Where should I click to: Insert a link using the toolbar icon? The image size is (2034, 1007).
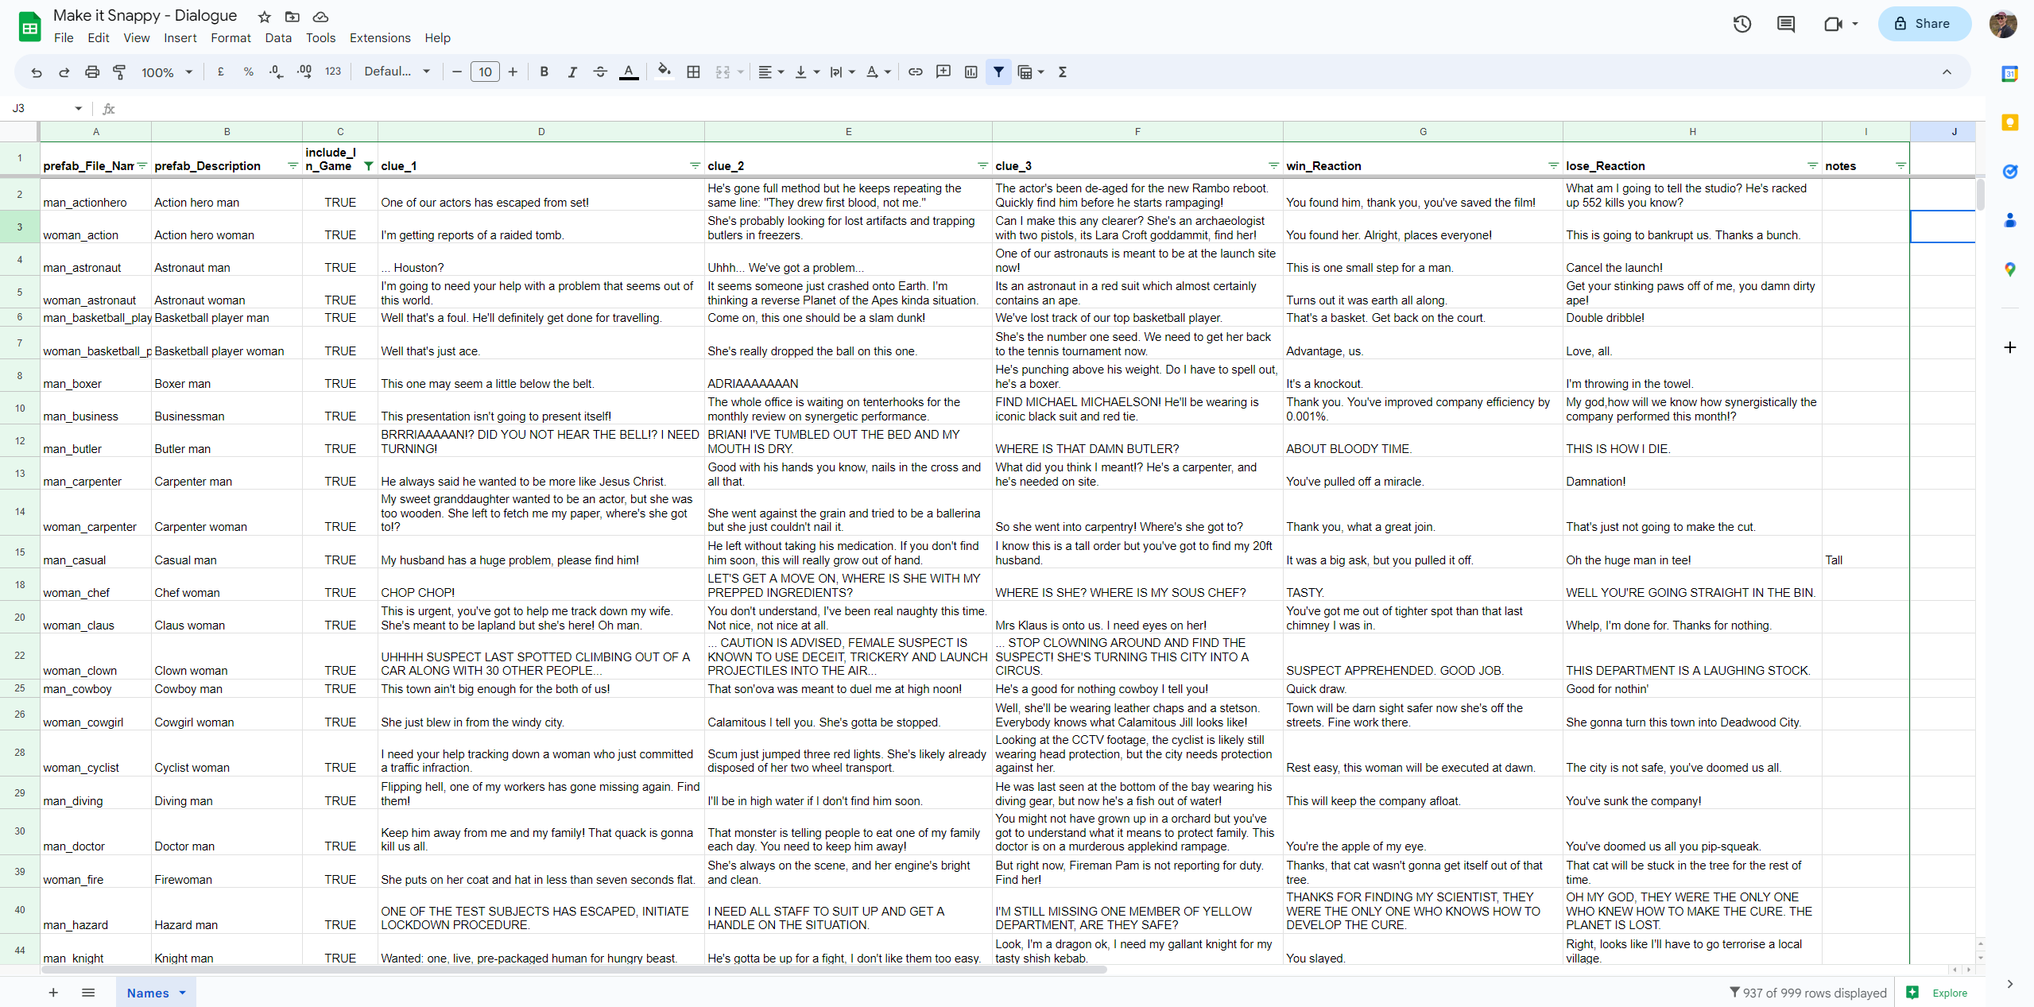coord(916,72)
